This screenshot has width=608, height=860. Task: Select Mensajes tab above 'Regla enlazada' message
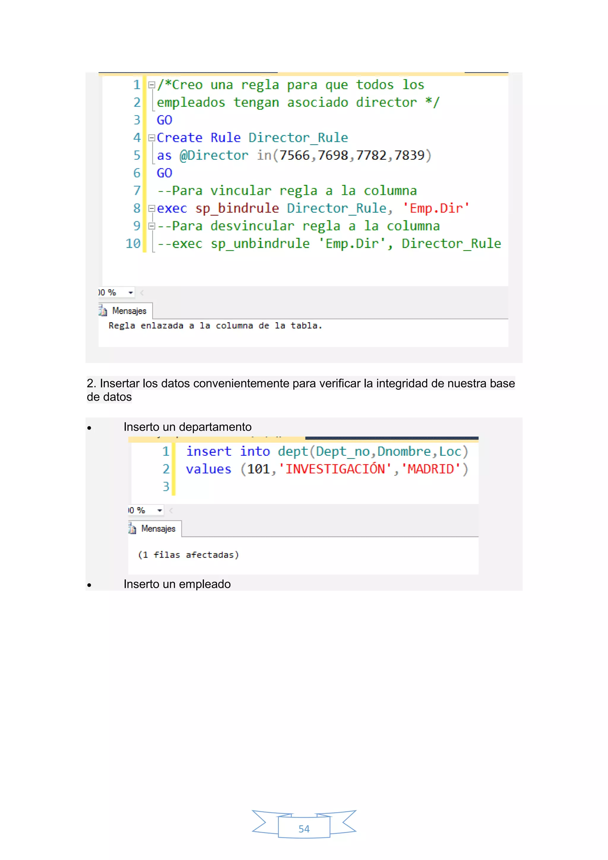click(x=129, y=311)
